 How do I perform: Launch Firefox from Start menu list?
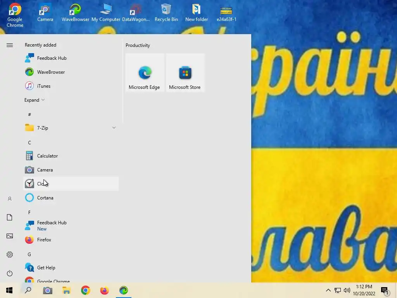pos(71,239)
